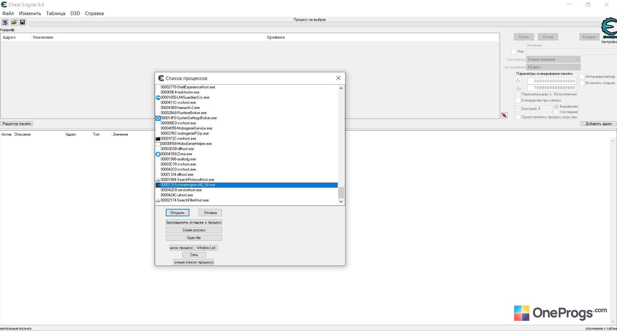Toggle Приостановить процесс игры checkbox
The width and height of the screenshot is (617, 331).
[518, 117]
